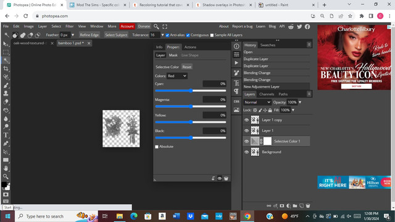Click the foreground black color swatch
This screenshot has height=222, width=395.
tap(4, 184)
